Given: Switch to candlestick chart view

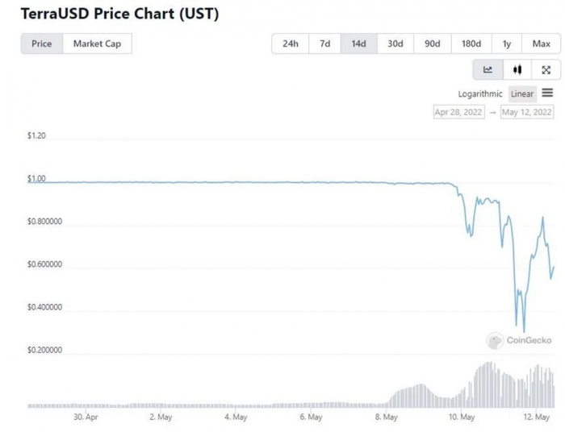Looking at the screenshot, I should click(517, 70).
